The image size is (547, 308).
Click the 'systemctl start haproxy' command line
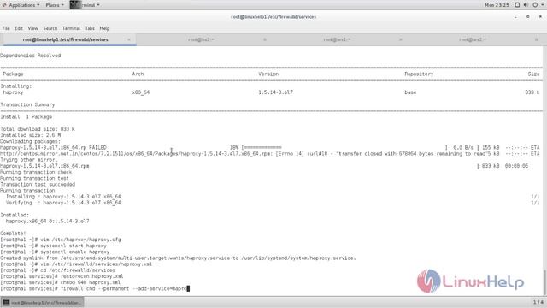(x=53, y=246)
